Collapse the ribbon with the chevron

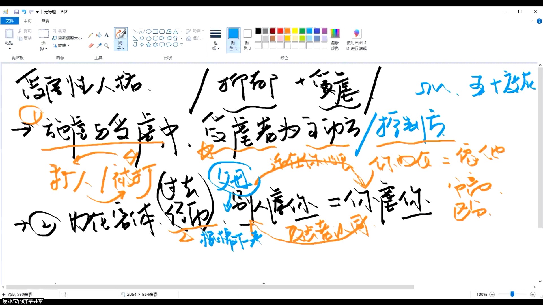point(532,21)
